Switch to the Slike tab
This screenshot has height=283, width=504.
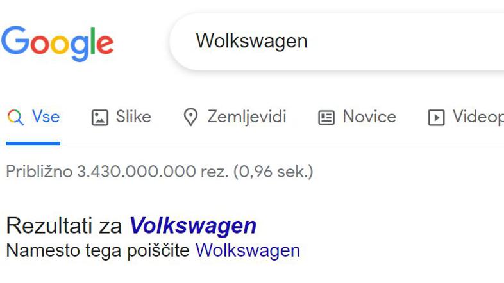(x=133, y=117)
